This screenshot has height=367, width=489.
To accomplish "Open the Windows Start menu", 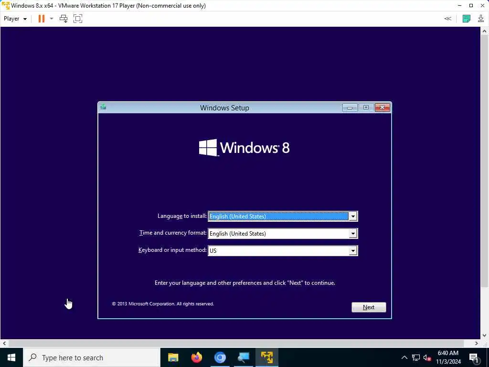I will (11, 357).
